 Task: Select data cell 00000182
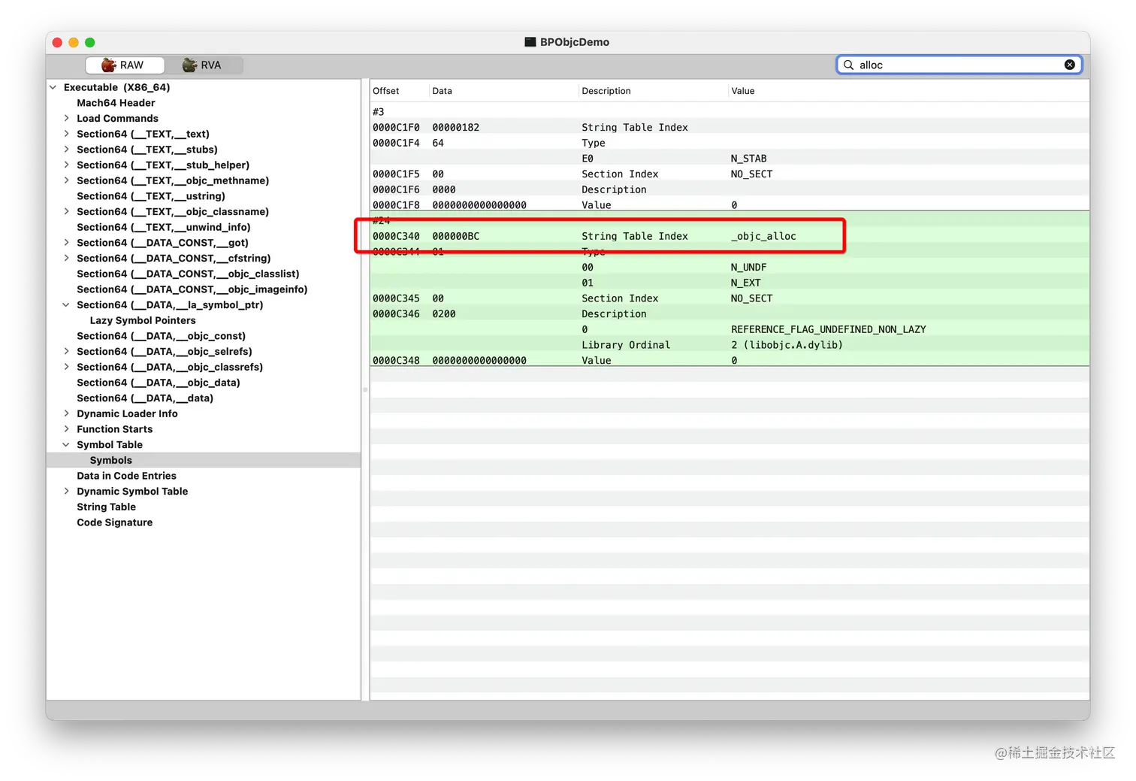click(455, 127)
